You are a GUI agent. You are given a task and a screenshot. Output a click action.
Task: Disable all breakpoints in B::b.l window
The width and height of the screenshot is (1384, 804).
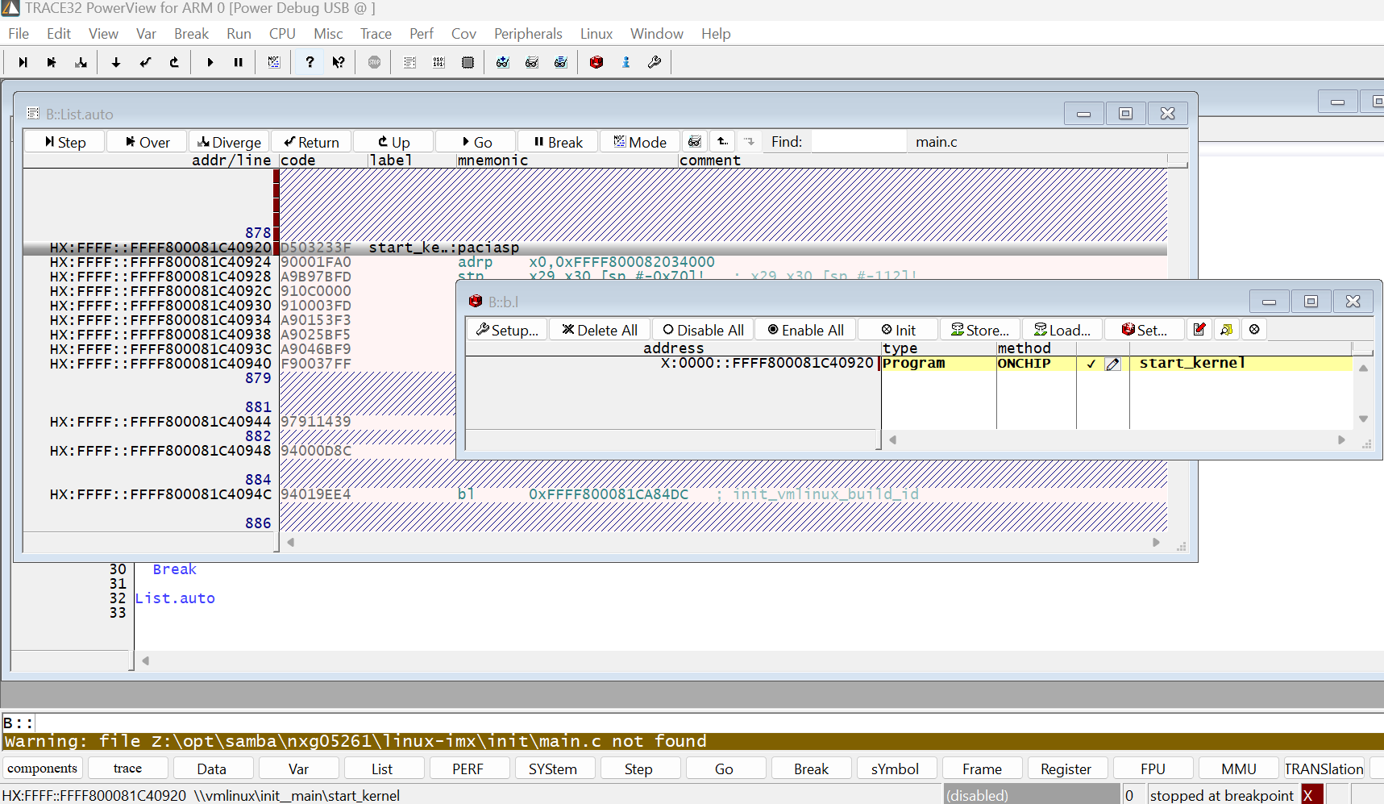click(702, 329)
